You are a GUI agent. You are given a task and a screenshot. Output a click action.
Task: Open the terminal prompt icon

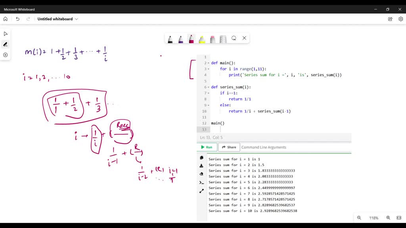click(x=201, y=182)
